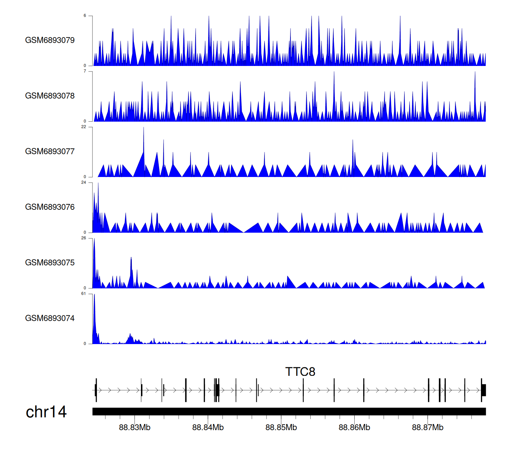Click the y-axis maximum value 61

(x=84, y=294)
